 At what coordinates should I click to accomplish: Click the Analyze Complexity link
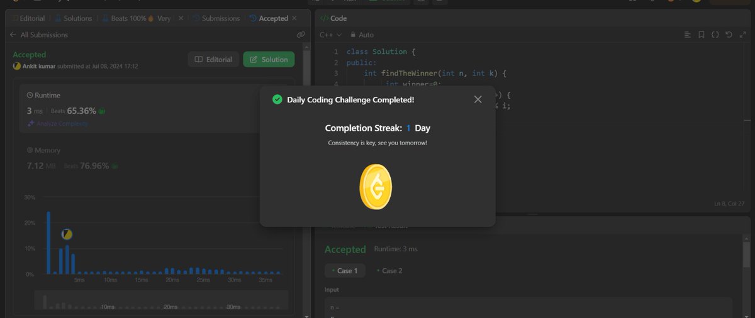coord(58,124)
